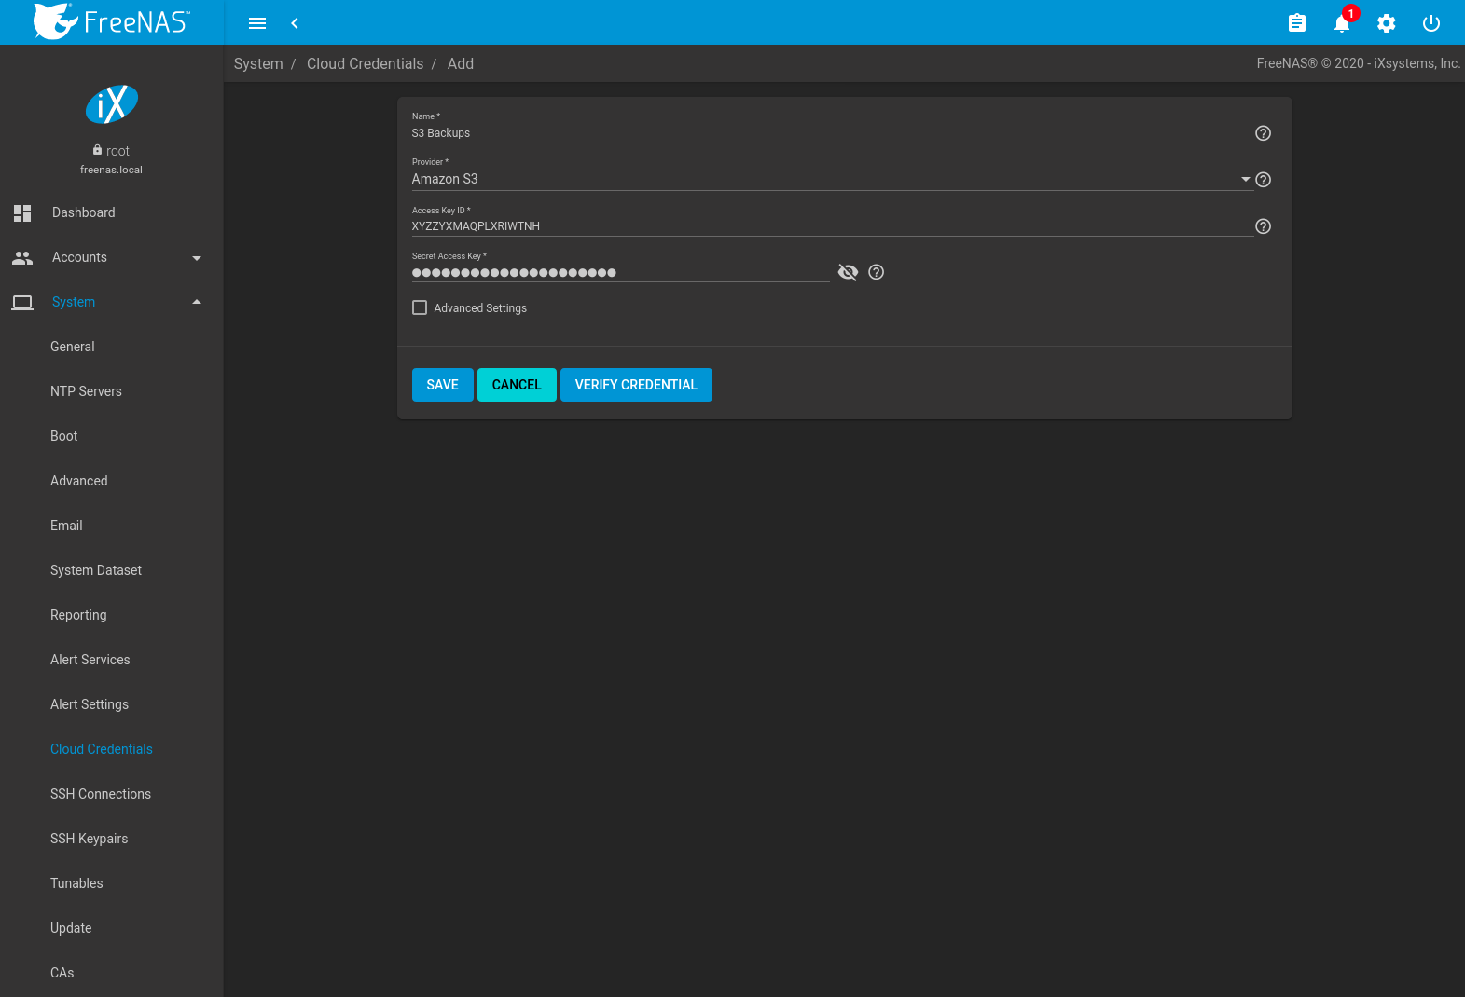Open the alerts notification bell

[x=1341, y=23]
